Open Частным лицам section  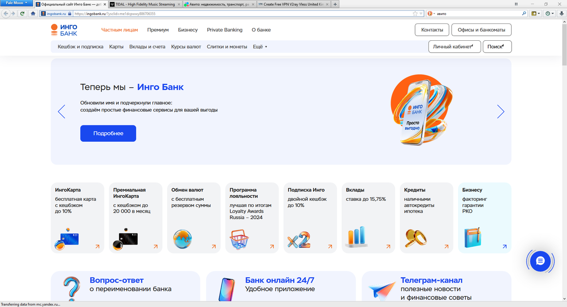tap(120, 30)
